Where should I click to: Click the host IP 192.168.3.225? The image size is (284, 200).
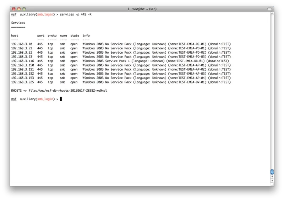point(23,82)
